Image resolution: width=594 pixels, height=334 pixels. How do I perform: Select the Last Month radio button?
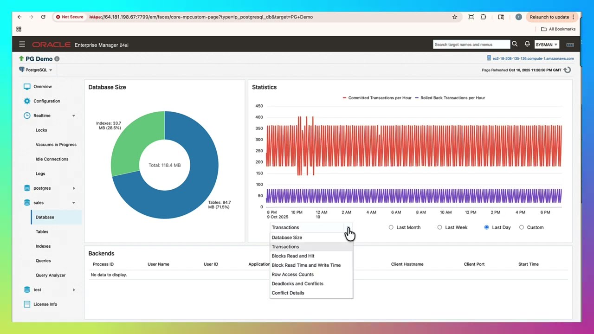click(x=391, y=227)
